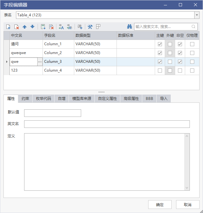Screen dimensions: 203x213
Task: Toggle not-null checkbox for Column_2
Action: (180, 53)
